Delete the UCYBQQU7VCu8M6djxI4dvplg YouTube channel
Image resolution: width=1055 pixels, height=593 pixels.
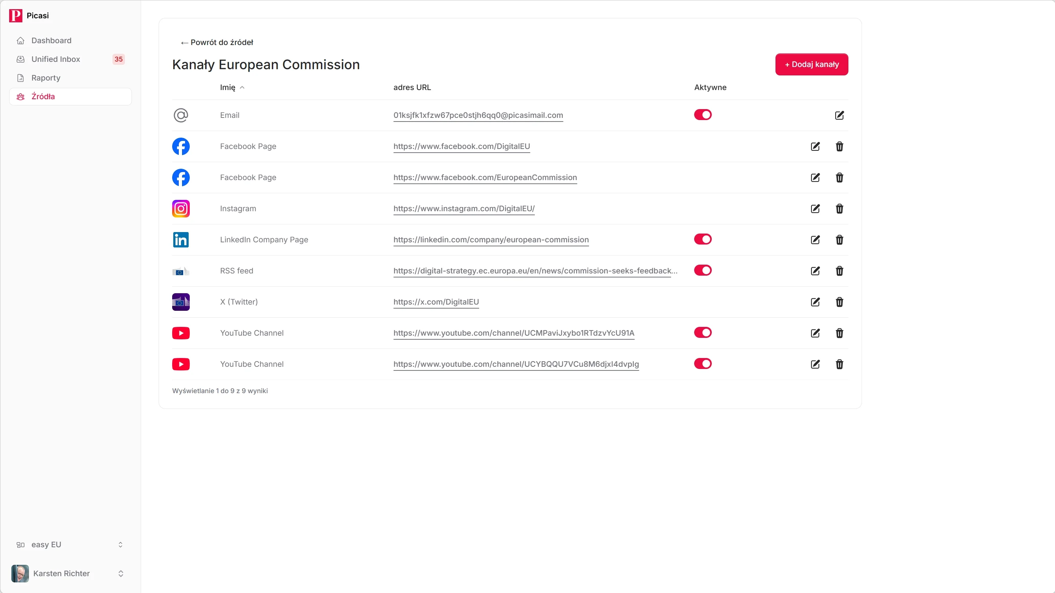839,364
